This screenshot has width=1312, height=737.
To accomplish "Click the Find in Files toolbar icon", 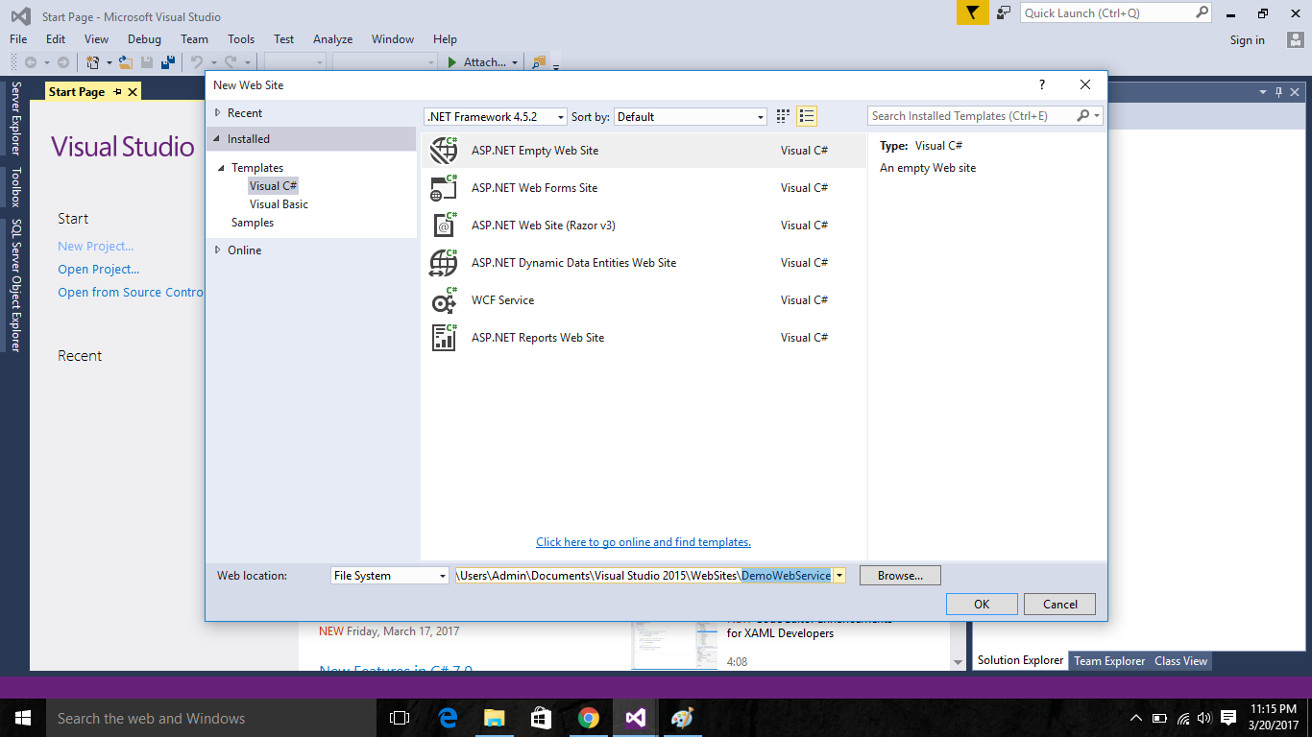I will coord(538,62).
